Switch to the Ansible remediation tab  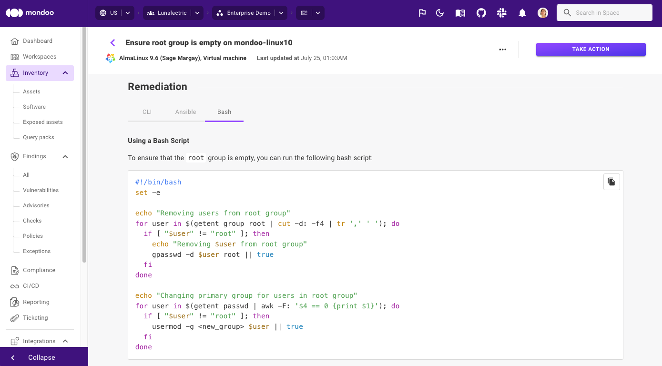coord(185,112)
